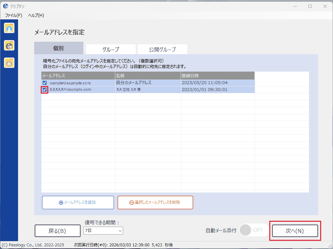333x249 pixels.
Task: Click the fingerprint shield sidebar icon
Action: [9, 45]
